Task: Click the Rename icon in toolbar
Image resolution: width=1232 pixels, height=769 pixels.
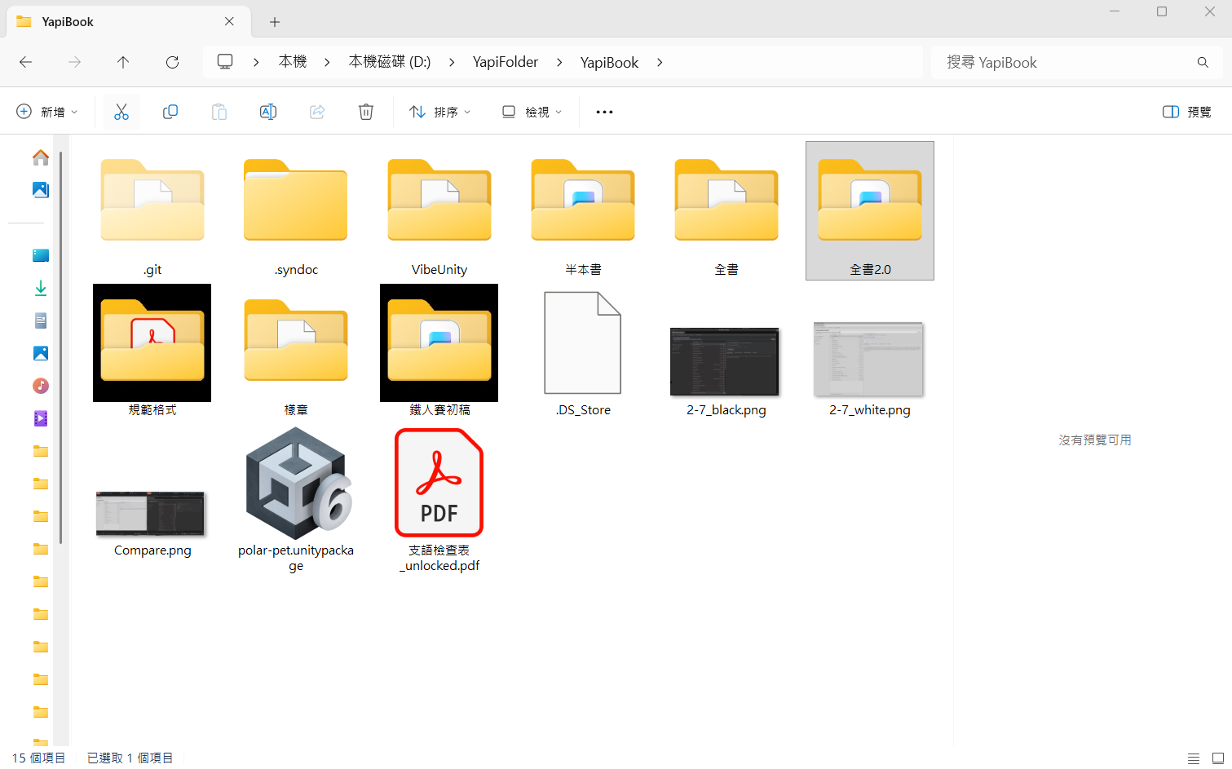Action: pyautogui.click(x=268, y=112)
